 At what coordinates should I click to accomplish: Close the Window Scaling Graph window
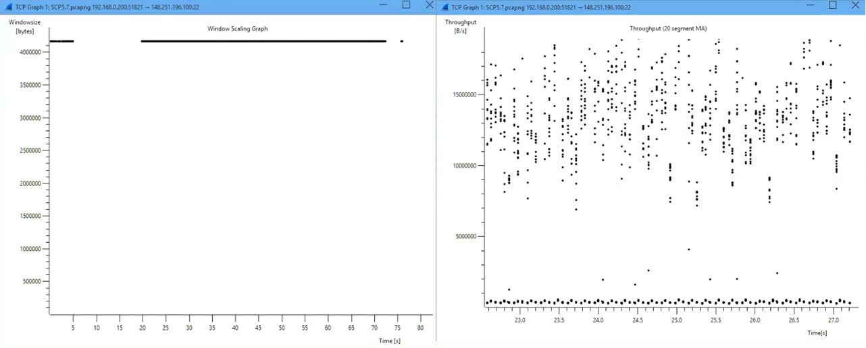[429, 5]
